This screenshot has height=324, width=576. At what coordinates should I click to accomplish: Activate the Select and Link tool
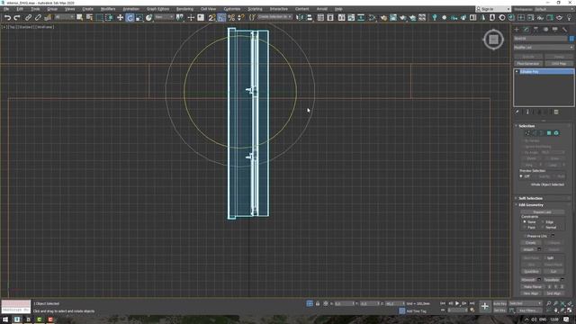pyautogui.click(x=28, y=17)
